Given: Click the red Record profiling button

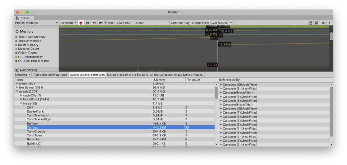Looking at the screenshot, I should (x=81, y=23).
